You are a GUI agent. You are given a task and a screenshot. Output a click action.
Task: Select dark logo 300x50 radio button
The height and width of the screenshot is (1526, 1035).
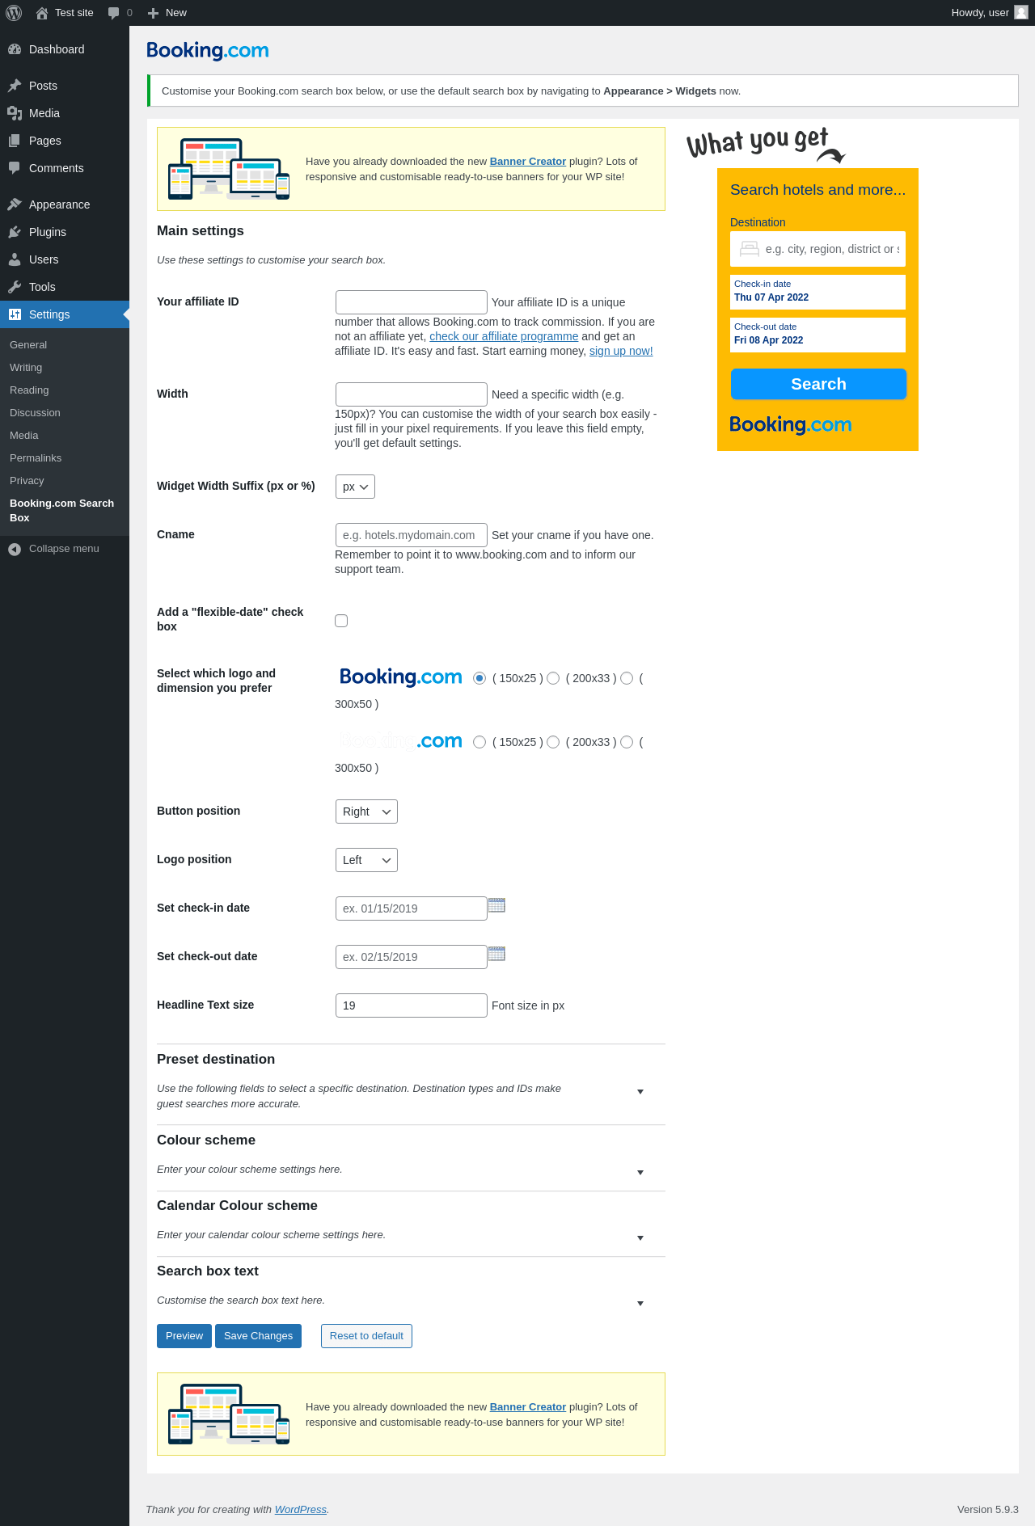[x=627, y=678]
